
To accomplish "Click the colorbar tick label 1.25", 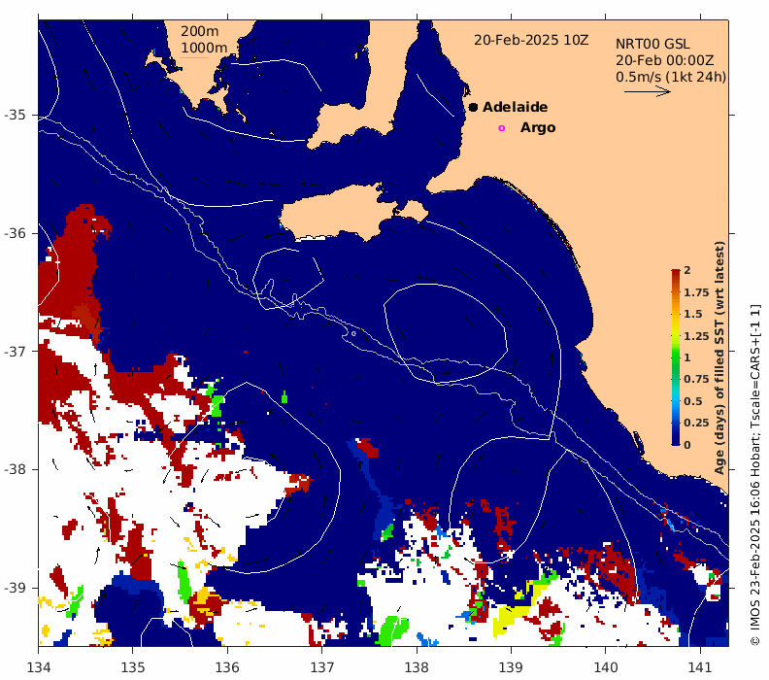I will (695, 335).
